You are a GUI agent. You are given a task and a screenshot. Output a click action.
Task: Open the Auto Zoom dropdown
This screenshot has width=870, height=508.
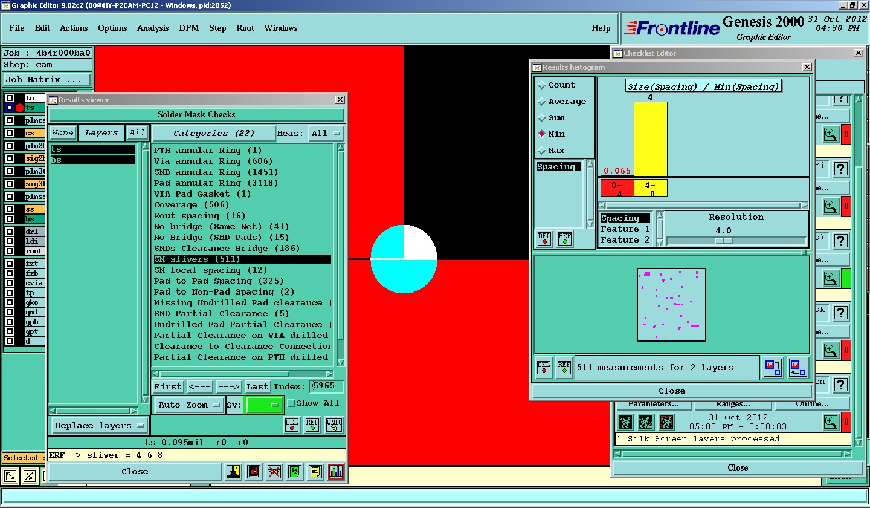click(189, 405)
